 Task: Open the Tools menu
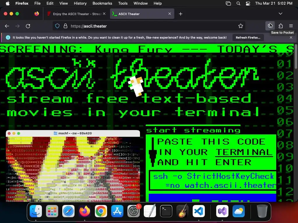pyautogui.click(x=123, y=3)
